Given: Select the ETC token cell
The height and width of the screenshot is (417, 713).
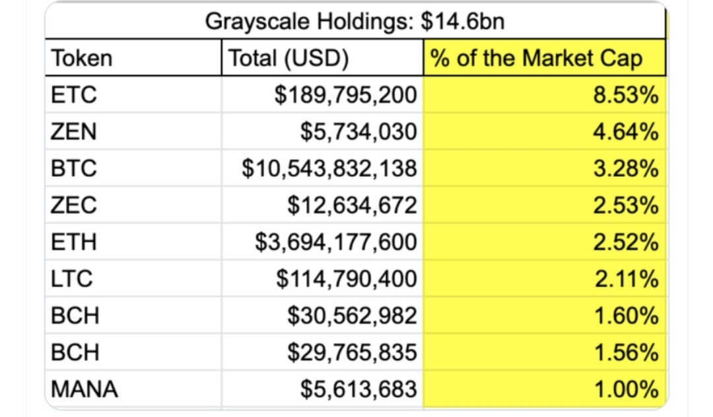Looking at the screenshot, I should 133,94.
